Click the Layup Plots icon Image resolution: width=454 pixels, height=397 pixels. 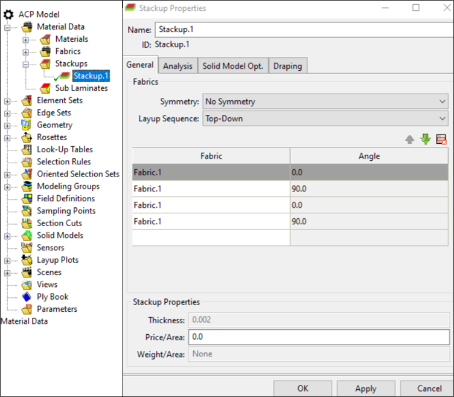27,260
